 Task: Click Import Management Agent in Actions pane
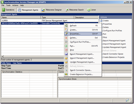click(114, 44)
